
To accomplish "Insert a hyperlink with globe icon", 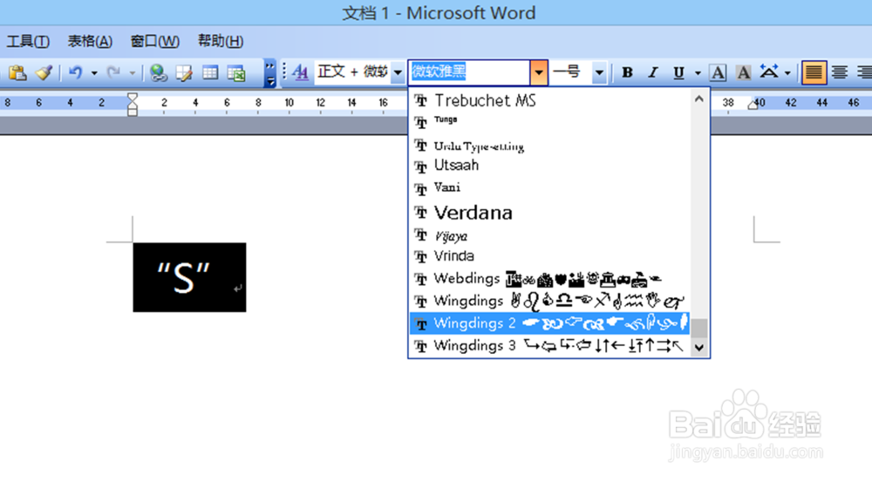I will point(159,73).
